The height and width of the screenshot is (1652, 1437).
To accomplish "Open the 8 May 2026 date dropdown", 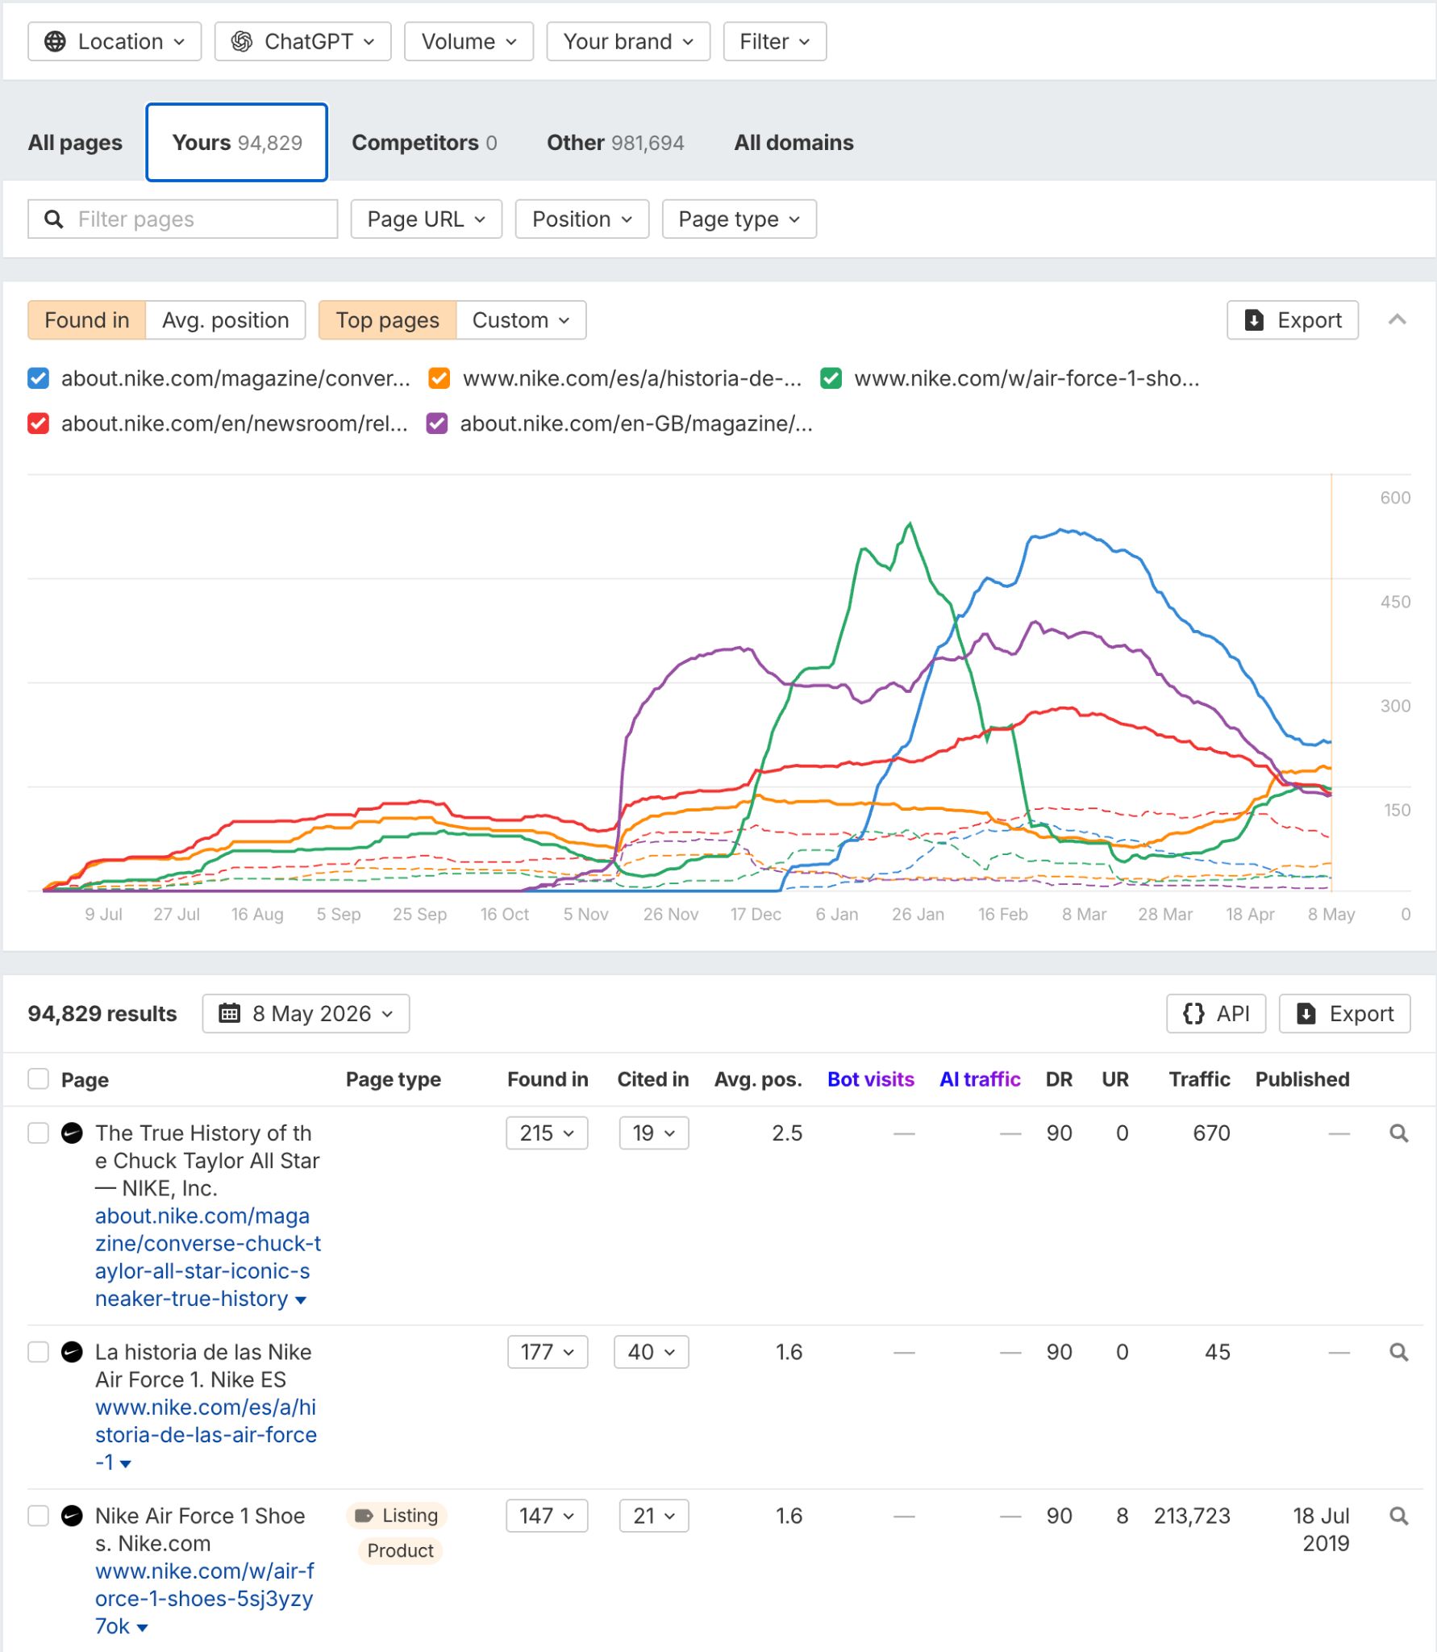I will (306, 1013).
